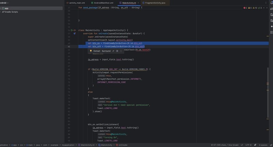Click main in the breadcrumb bar
The height and width of the screenshot is (147, 273).
point(30,145)
